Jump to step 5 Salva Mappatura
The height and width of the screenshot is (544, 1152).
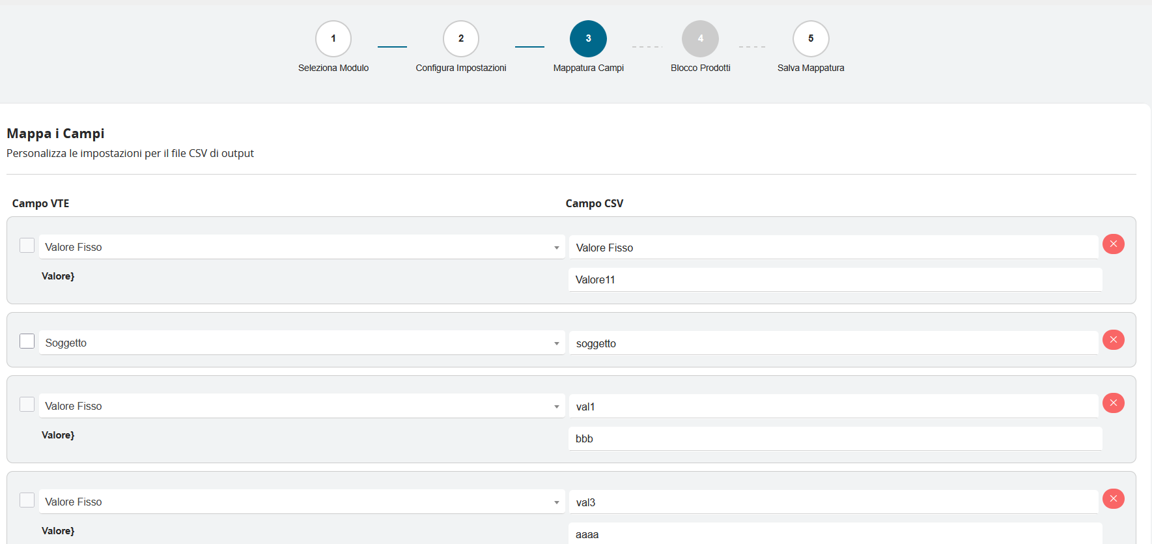[811, 39]
